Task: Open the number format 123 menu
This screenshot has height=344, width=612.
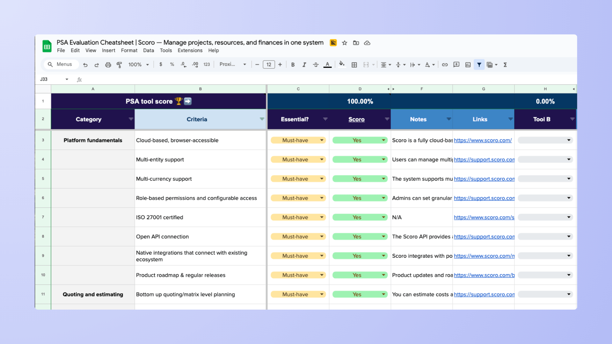Action: [207, 64]
